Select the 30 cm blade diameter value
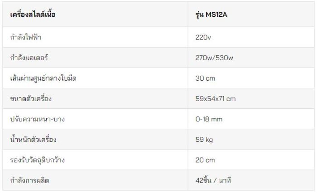 coord(205,78)
